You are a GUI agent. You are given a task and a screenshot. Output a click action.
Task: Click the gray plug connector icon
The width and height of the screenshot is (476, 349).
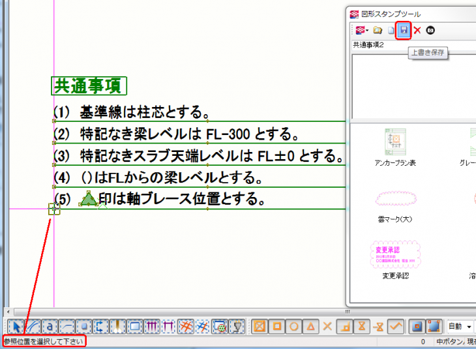click(237, 327)
